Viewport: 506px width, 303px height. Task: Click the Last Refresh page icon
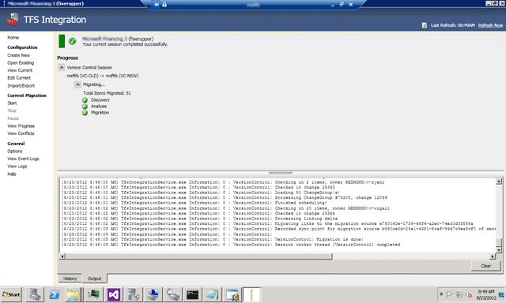tap(425, 25)
